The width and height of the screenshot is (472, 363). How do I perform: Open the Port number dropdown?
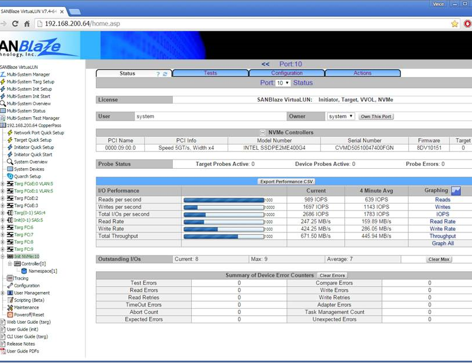(283, 83)
